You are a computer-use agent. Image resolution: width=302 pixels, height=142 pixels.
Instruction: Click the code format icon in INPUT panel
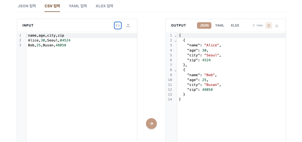coord(118,25)
